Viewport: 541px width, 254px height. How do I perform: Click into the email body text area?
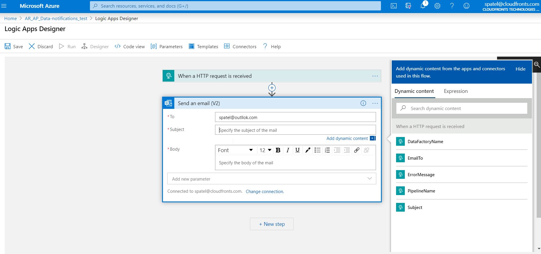click(295, 163)
